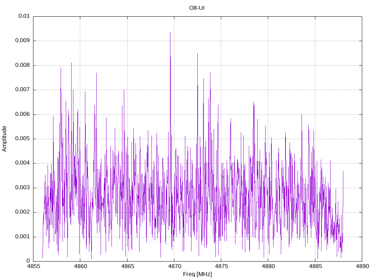Click y-axis tick label 0.01

pos(24,16)
